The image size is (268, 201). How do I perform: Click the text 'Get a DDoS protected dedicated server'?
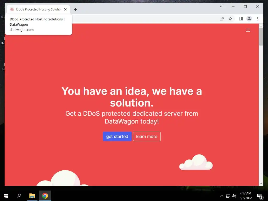tap(124, 114)
